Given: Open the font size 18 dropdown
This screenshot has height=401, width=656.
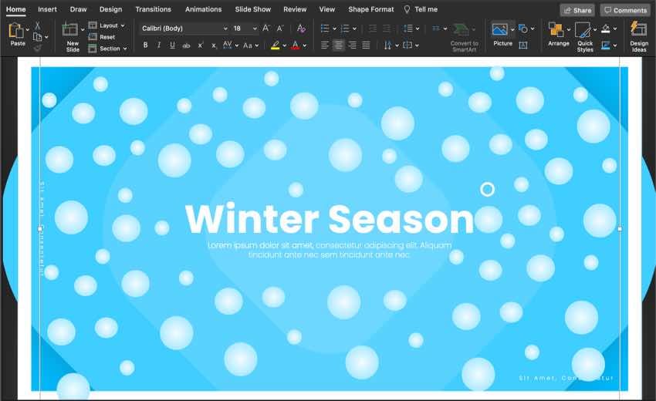Looking at the screenshot, I should [x=244, y=29].
